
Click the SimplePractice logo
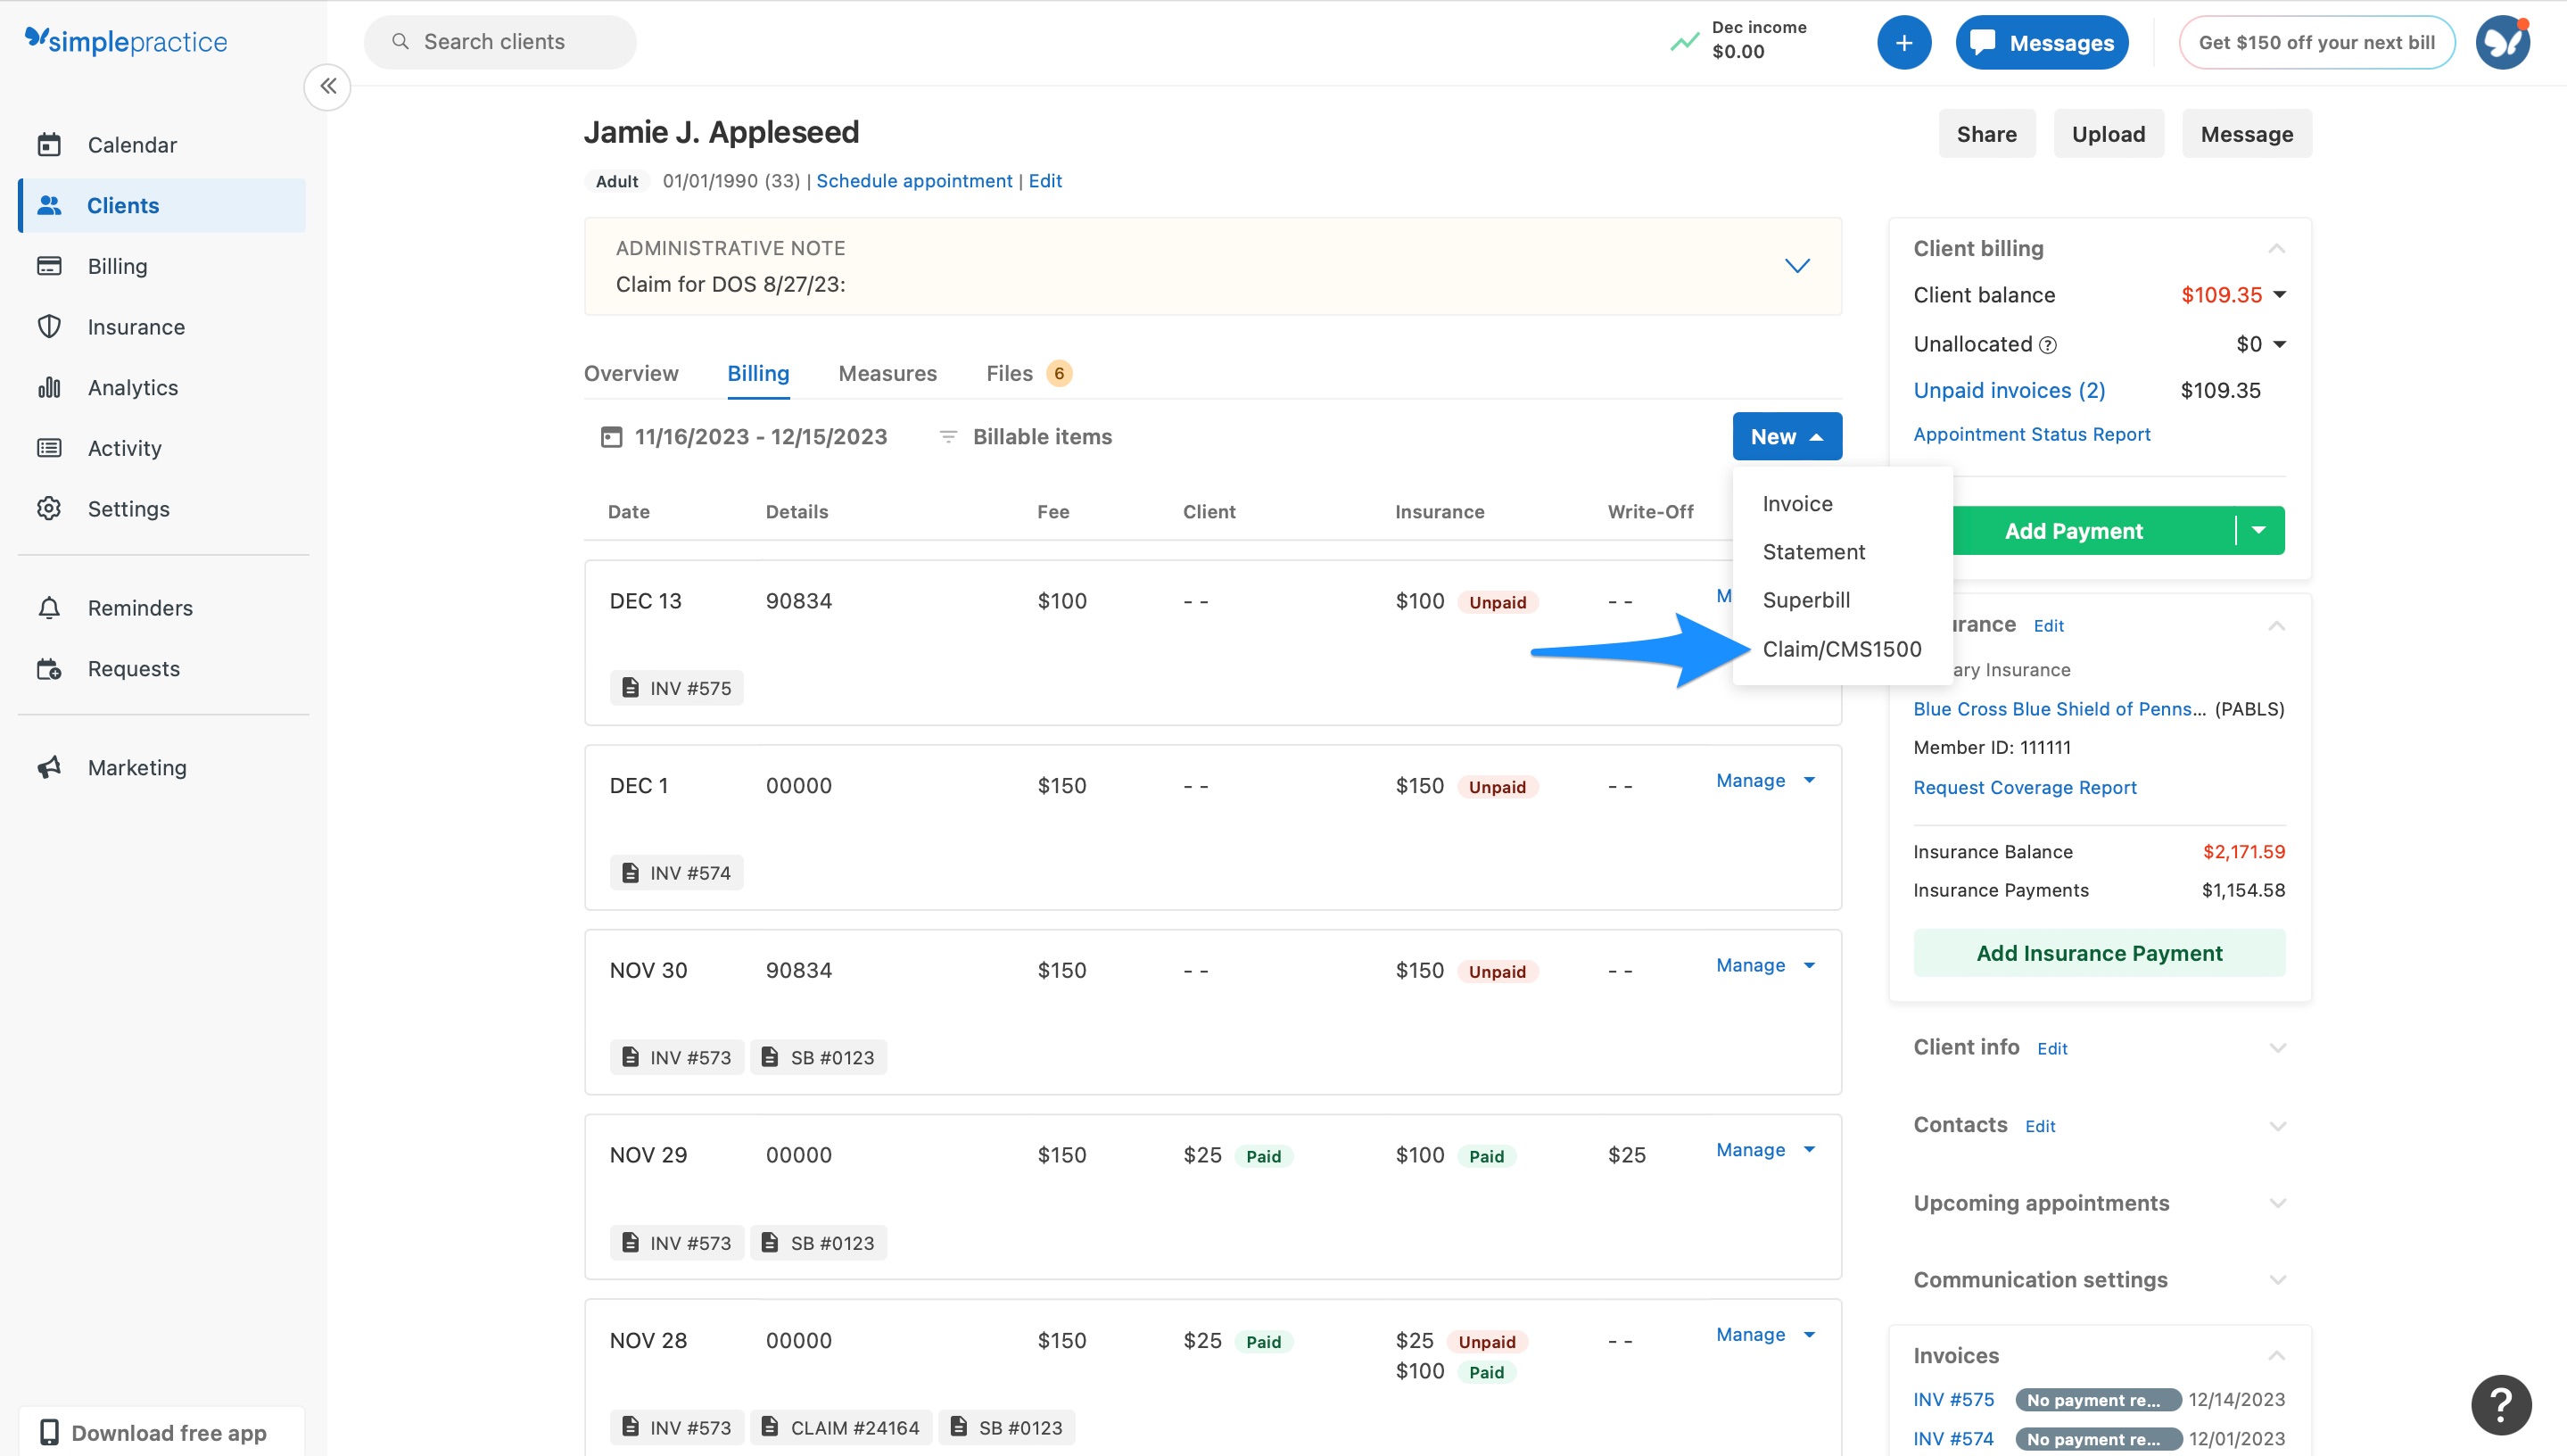[126, 41]
